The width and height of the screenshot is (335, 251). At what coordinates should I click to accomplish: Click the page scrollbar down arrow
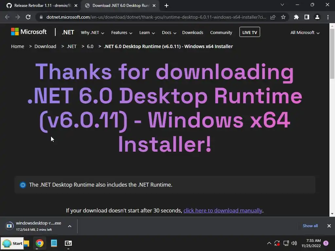point(332,214)
